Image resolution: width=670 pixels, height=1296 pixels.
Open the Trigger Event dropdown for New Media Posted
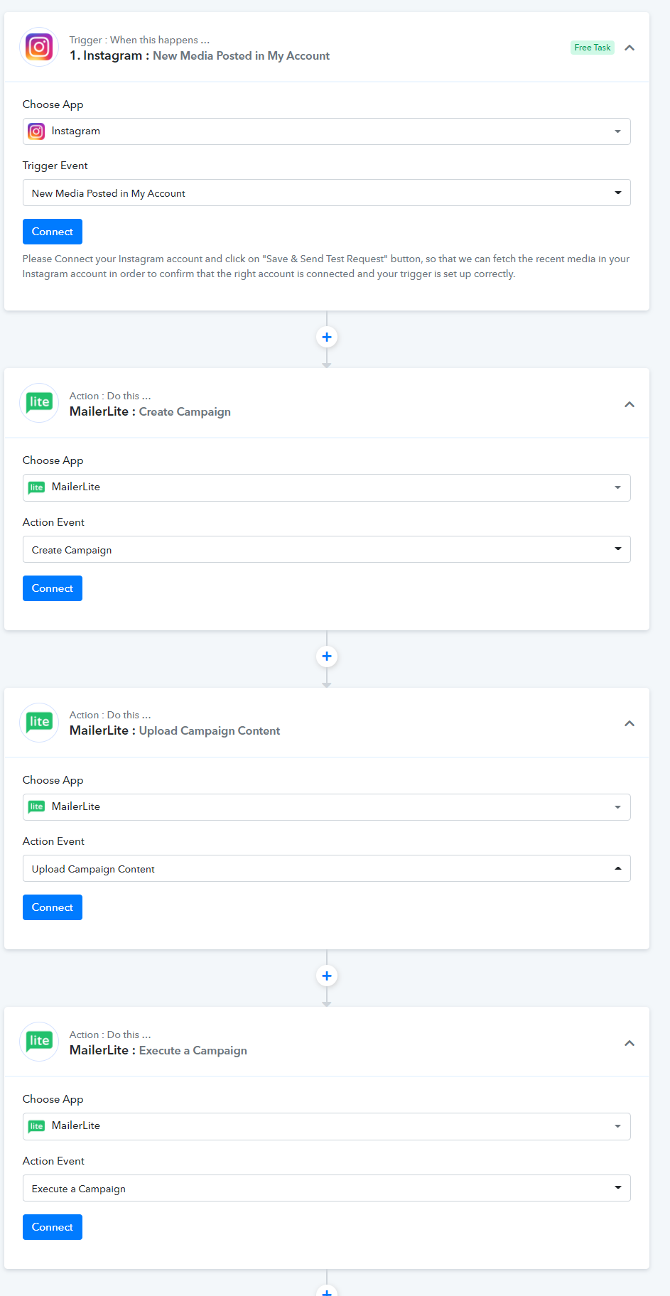pos(327,193)
